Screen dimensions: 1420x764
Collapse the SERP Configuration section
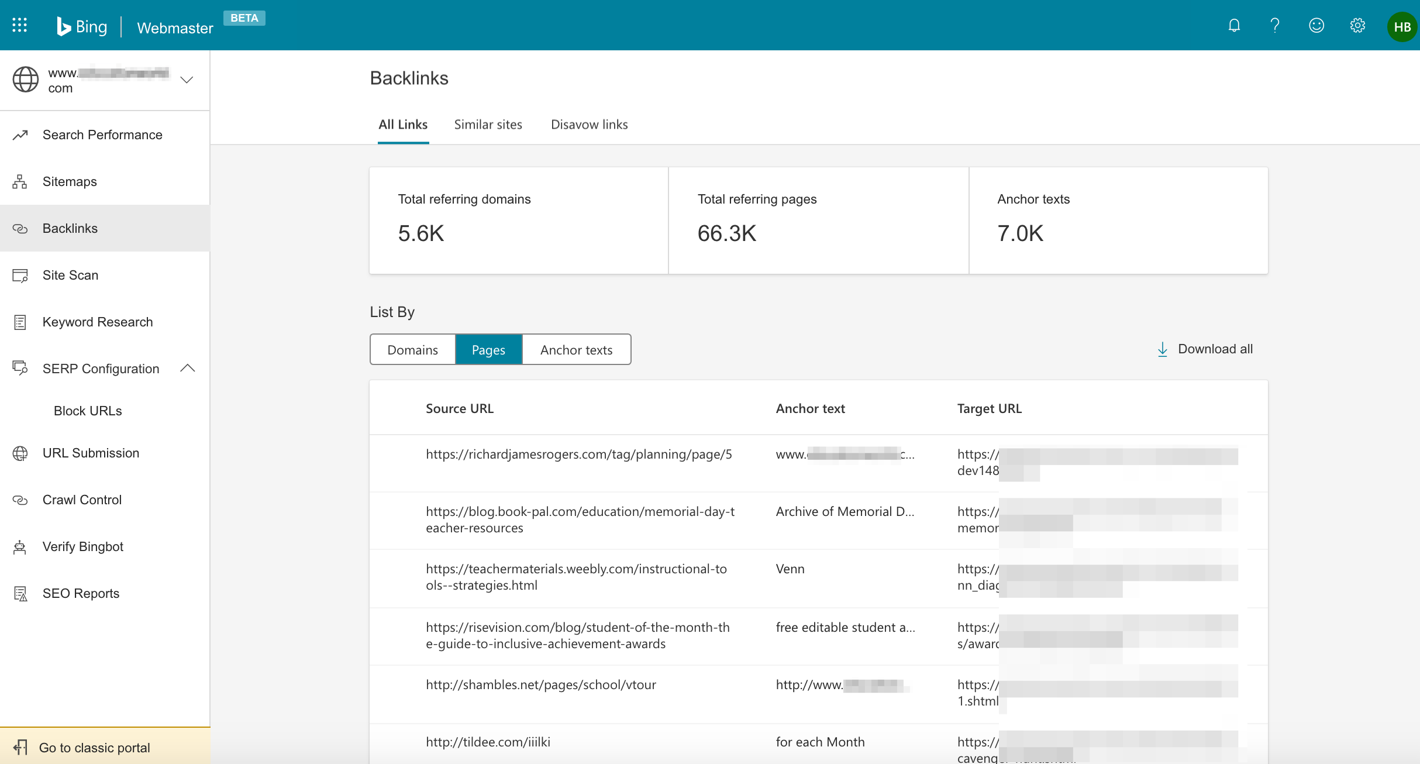pyautogui.click(x=188, y=369)
